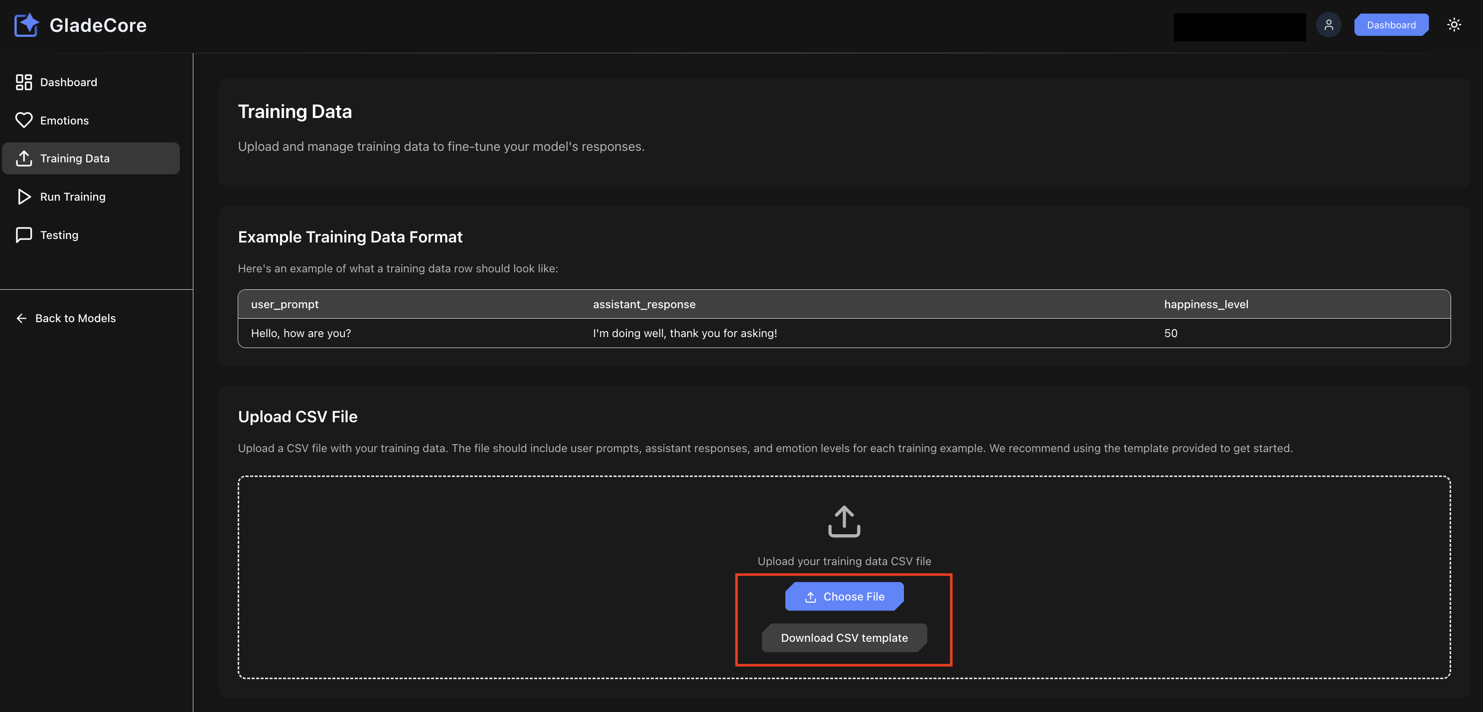Click Download CSV template

click(844, 638)
